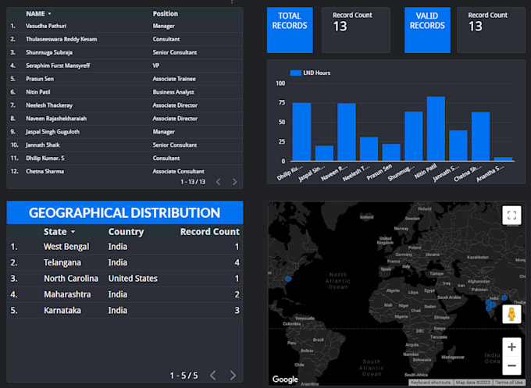Click the Street View pegman icon

pos(511,314)
